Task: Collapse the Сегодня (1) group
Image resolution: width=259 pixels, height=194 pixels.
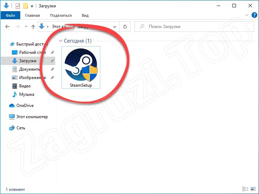Action: (60, 41)
